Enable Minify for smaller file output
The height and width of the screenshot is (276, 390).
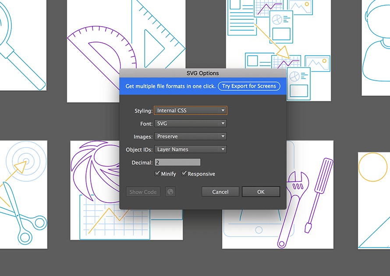pyautogui.click(x=157, y=173)
